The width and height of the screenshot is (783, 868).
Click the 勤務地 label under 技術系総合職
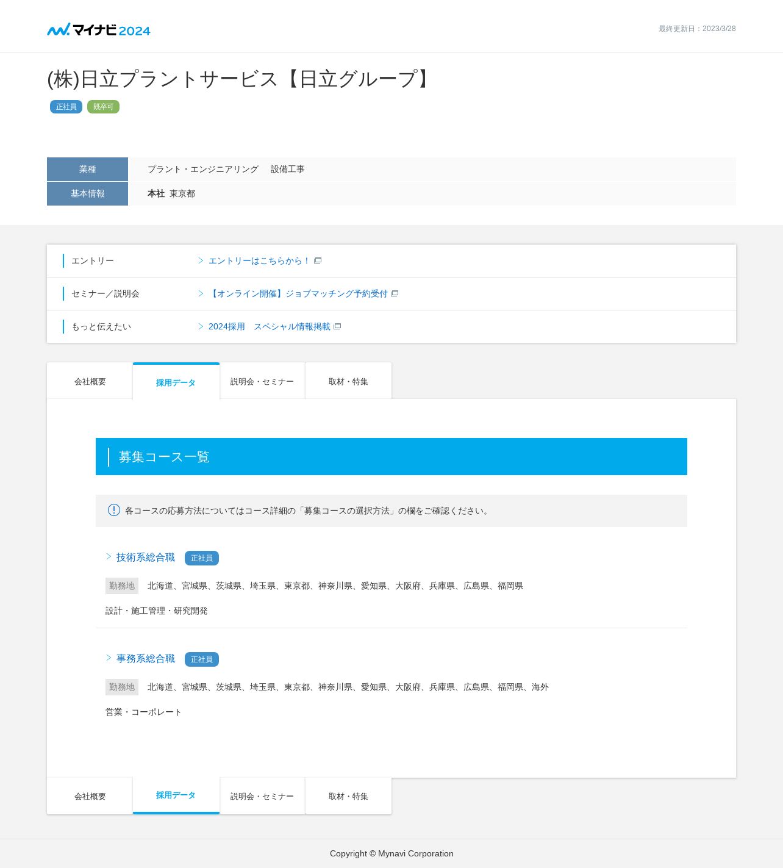tap(122, 586)
